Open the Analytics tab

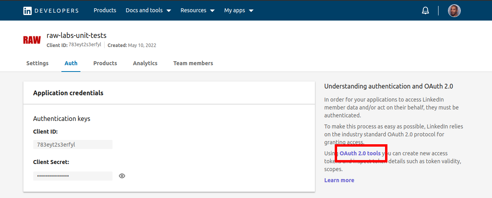[145, 63]
